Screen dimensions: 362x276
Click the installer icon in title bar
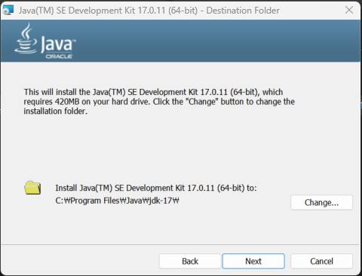click(8, 11)
